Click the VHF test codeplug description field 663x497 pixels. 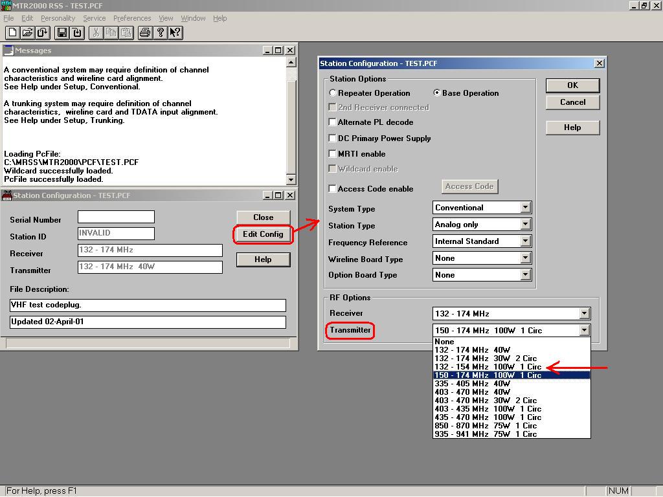[148, 305]
